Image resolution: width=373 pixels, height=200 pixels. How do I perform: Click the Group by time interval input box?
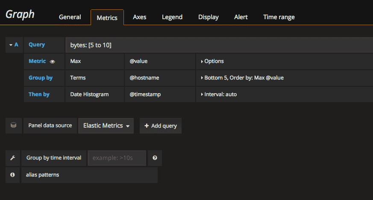(x=117, y=158)
